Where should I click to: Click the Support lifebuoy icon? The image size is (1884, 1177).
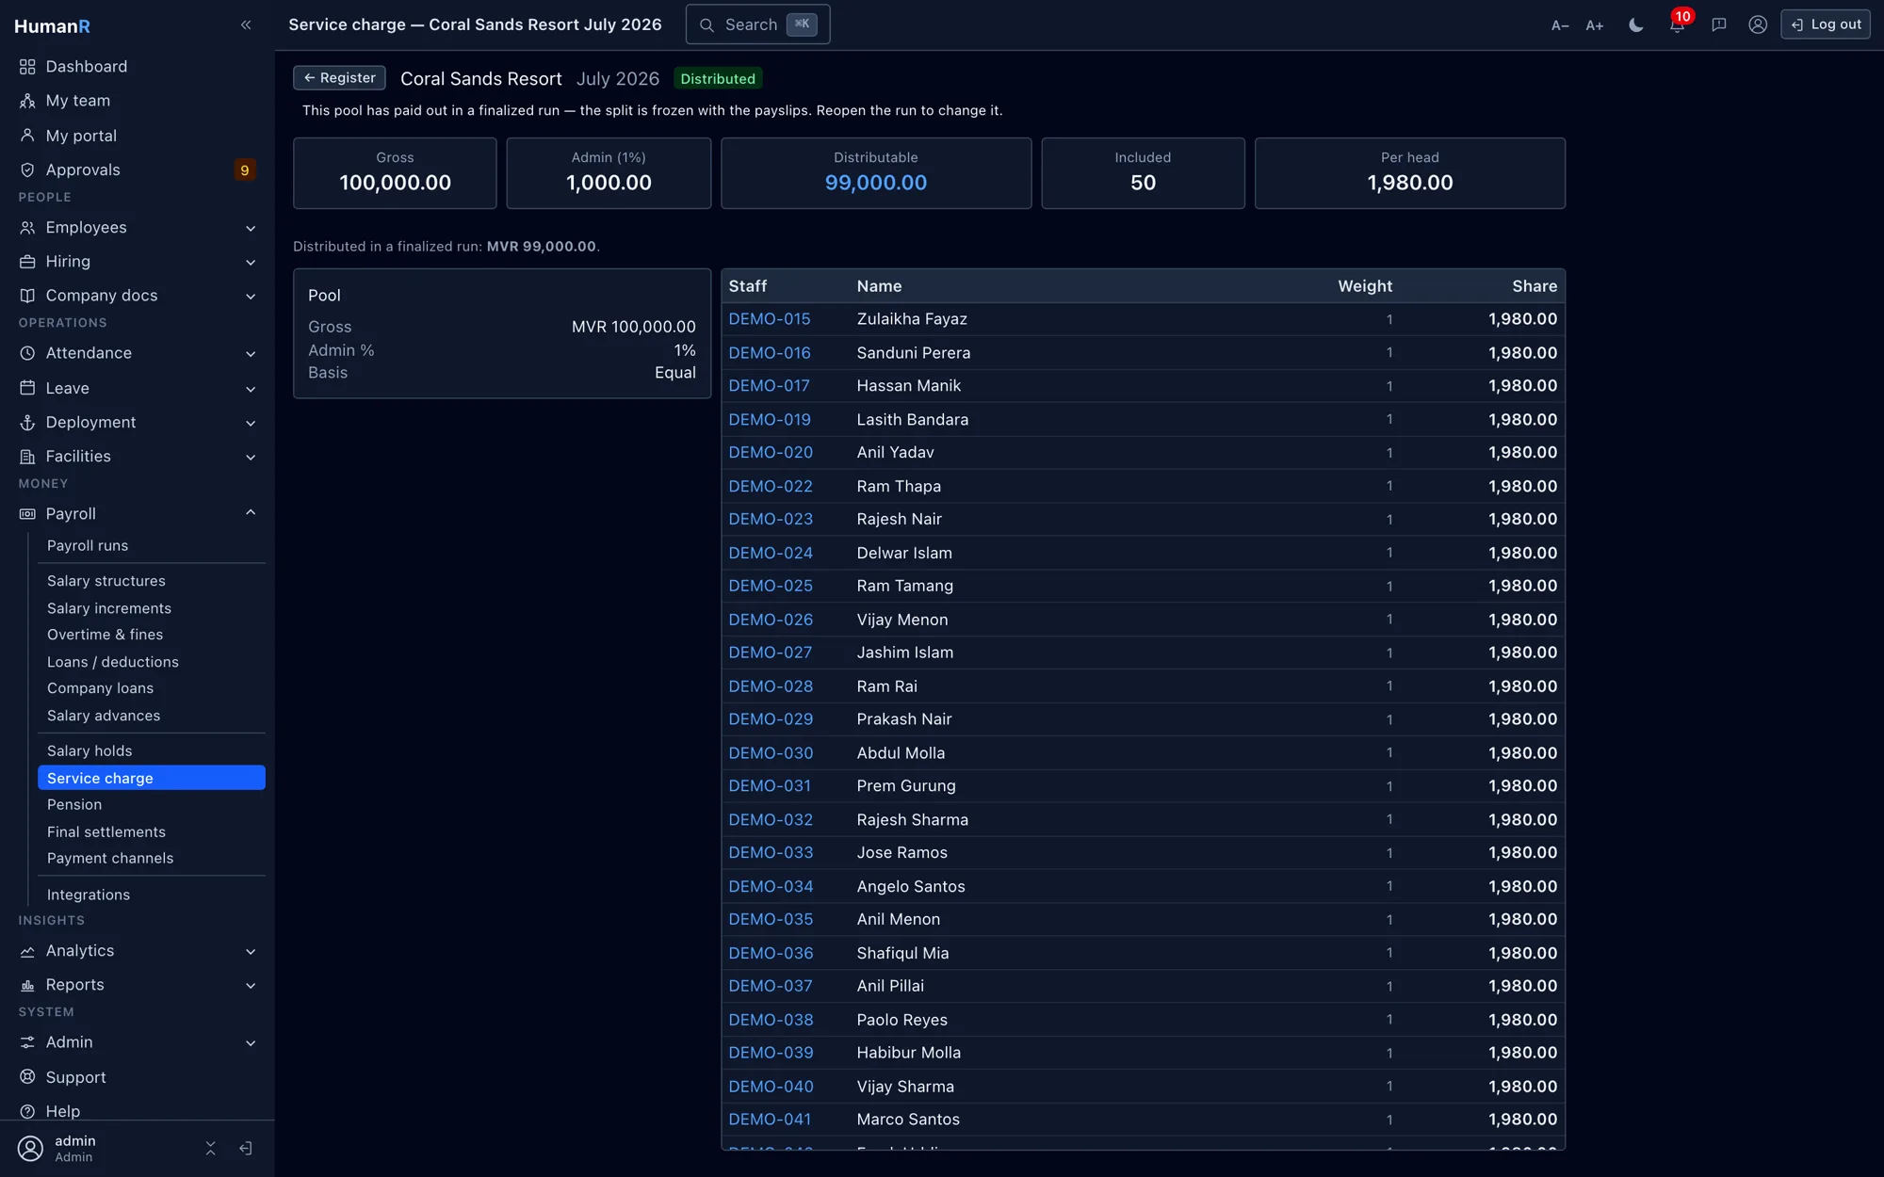pos(27,1077)
